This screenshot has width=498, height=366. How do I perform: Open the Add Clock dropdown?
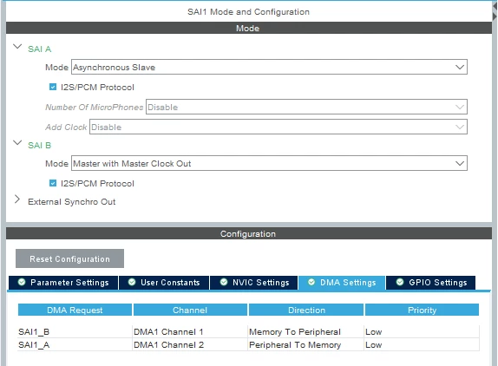coord(278,127)
